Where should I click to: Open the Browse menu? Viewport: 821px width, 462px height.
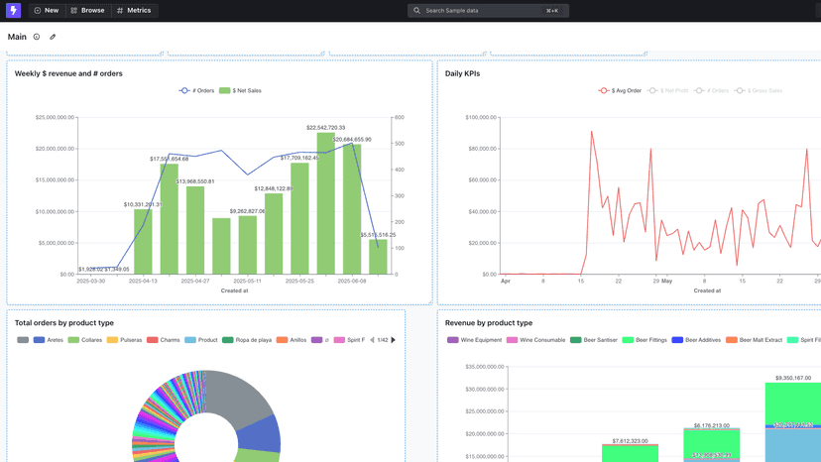(x=88, y=11)
